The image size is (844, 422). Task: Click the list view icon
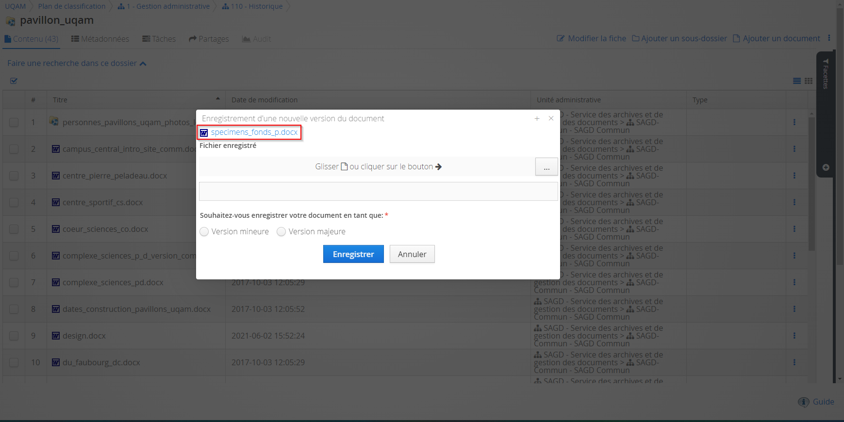(797, 81)
